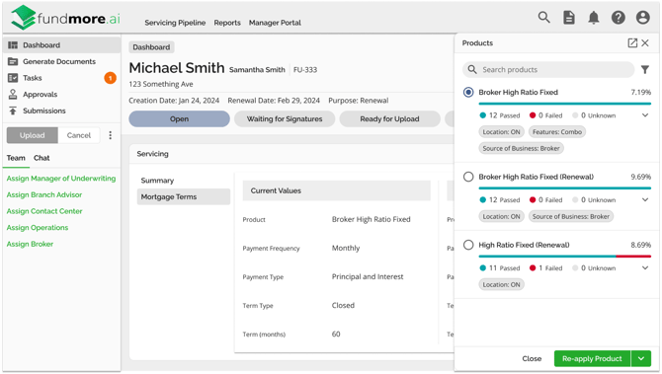662x374 pixels.
Task: Click the Monthly payment frequency value
Action: (346, 248)
